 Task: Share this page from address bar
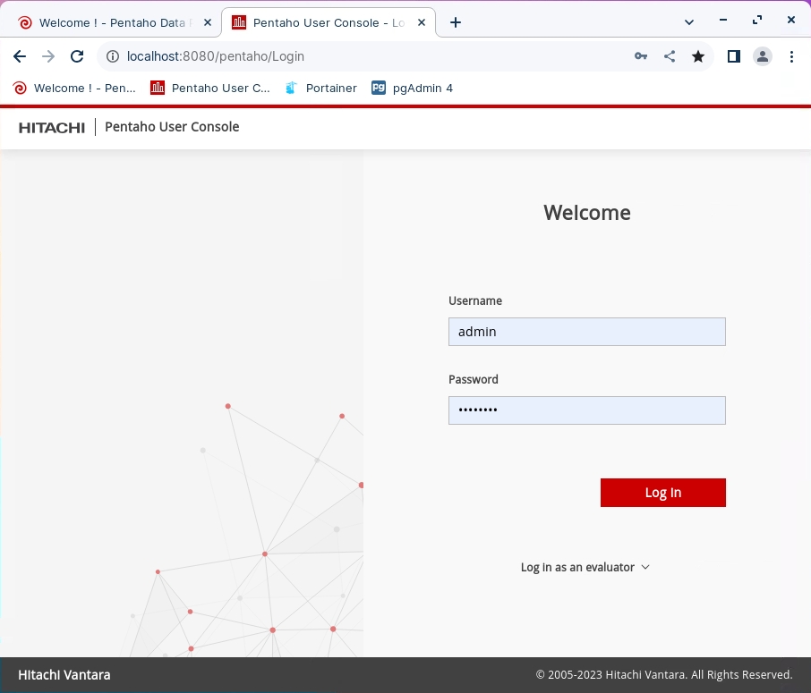[670, 56]
